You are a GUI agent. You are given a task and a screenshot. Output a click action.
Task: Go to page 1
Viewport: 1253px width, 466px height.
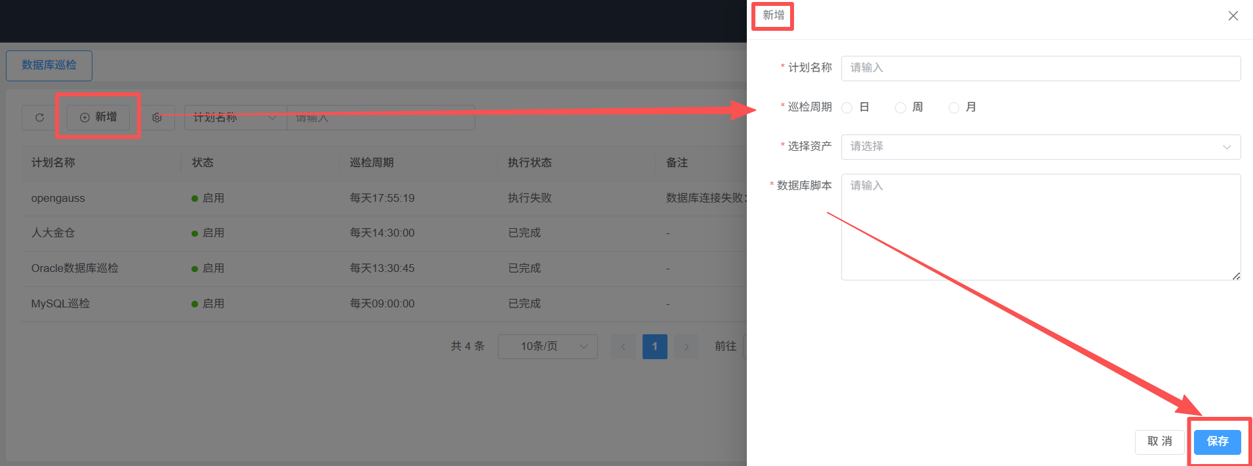654,346
